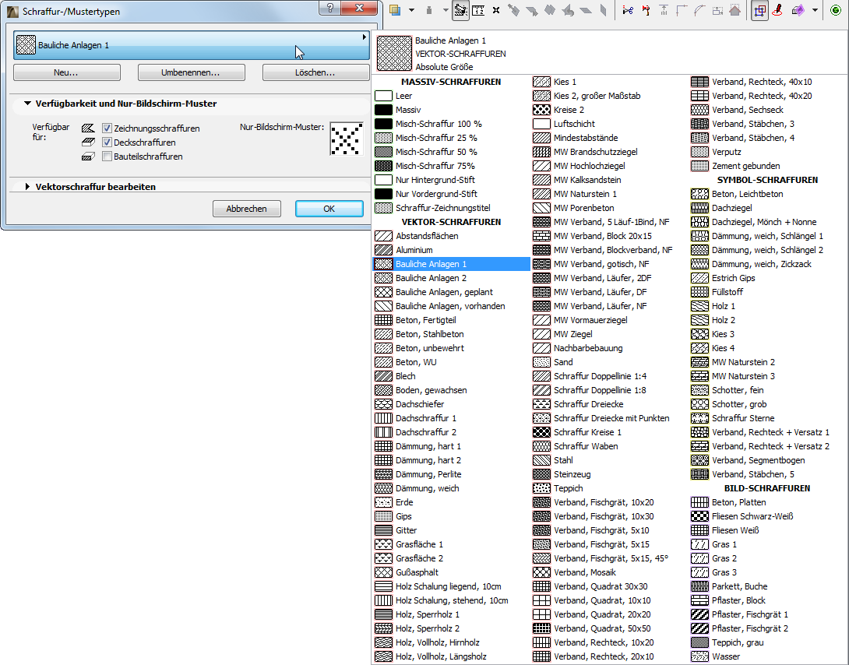Choose Kies 2, großer Maßstab fill

[x=609, y=96]
